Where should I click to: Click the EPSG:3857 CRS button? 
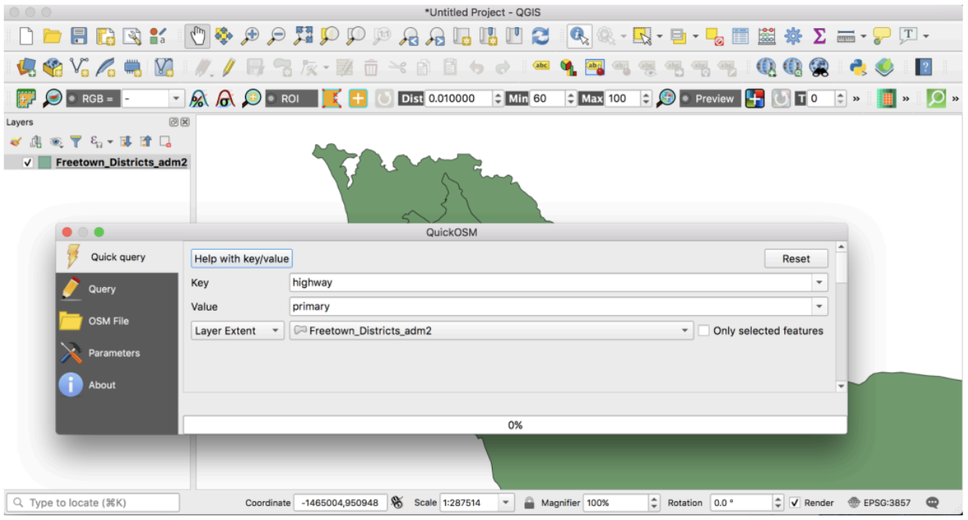879,503
